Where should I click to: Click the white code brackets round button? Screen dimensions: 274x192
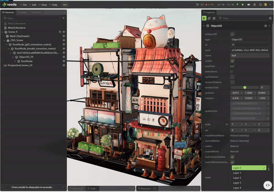tap(268, 185)
